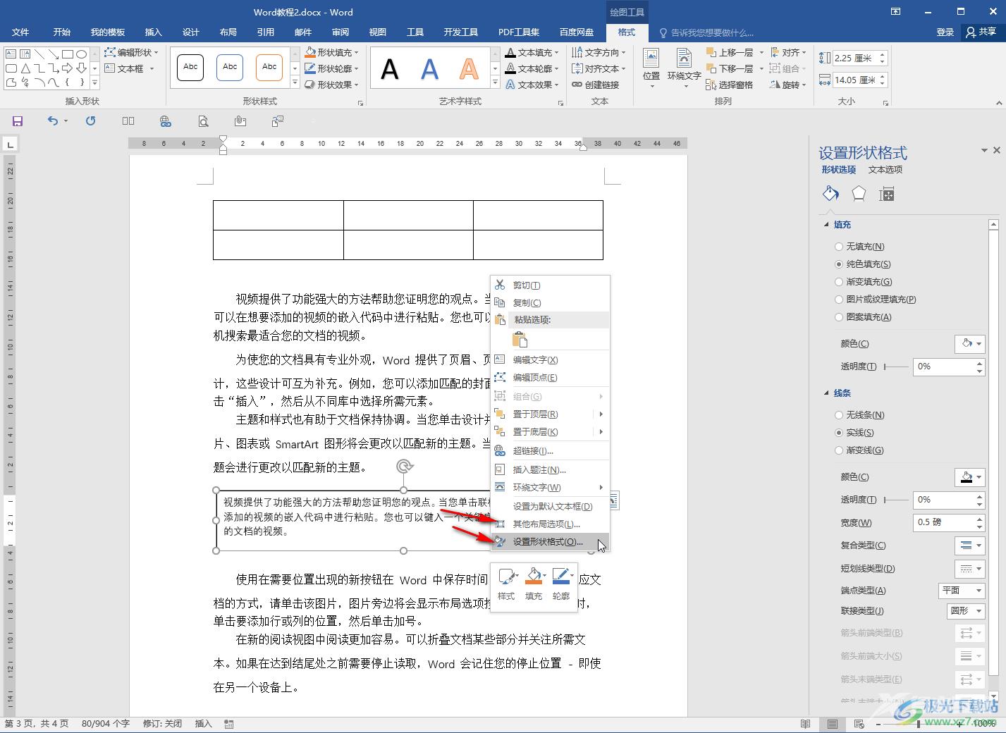This screenshot has width=1006, height=733.
Task: Select Solid Fill radio option
Action: pos(862,264)
